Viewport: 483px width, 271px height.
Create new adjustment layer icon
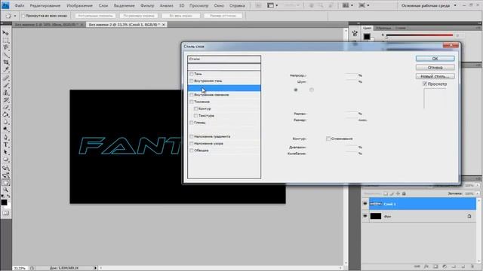coord(445,266)
